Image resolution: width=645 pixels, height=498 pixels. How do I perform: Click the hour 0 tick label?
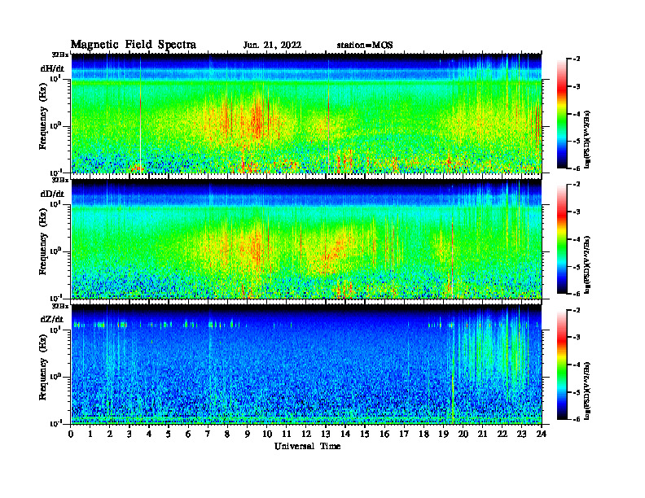pyautogui.click(x=71, y=434)
